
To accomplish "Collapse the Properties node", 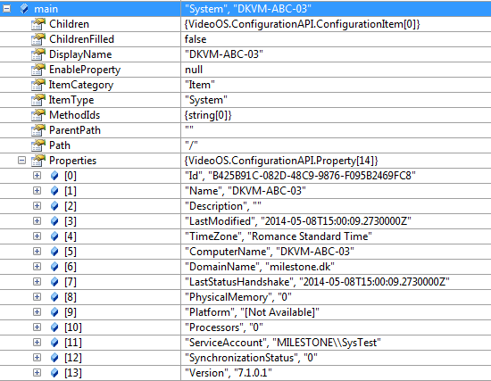I will [x=21, y=161].
